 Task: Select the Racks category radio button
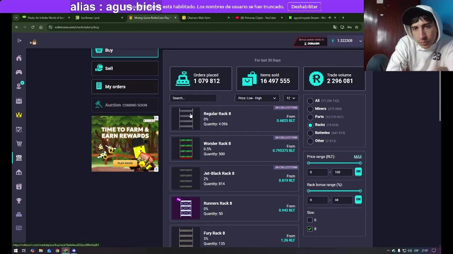(310, 125)
